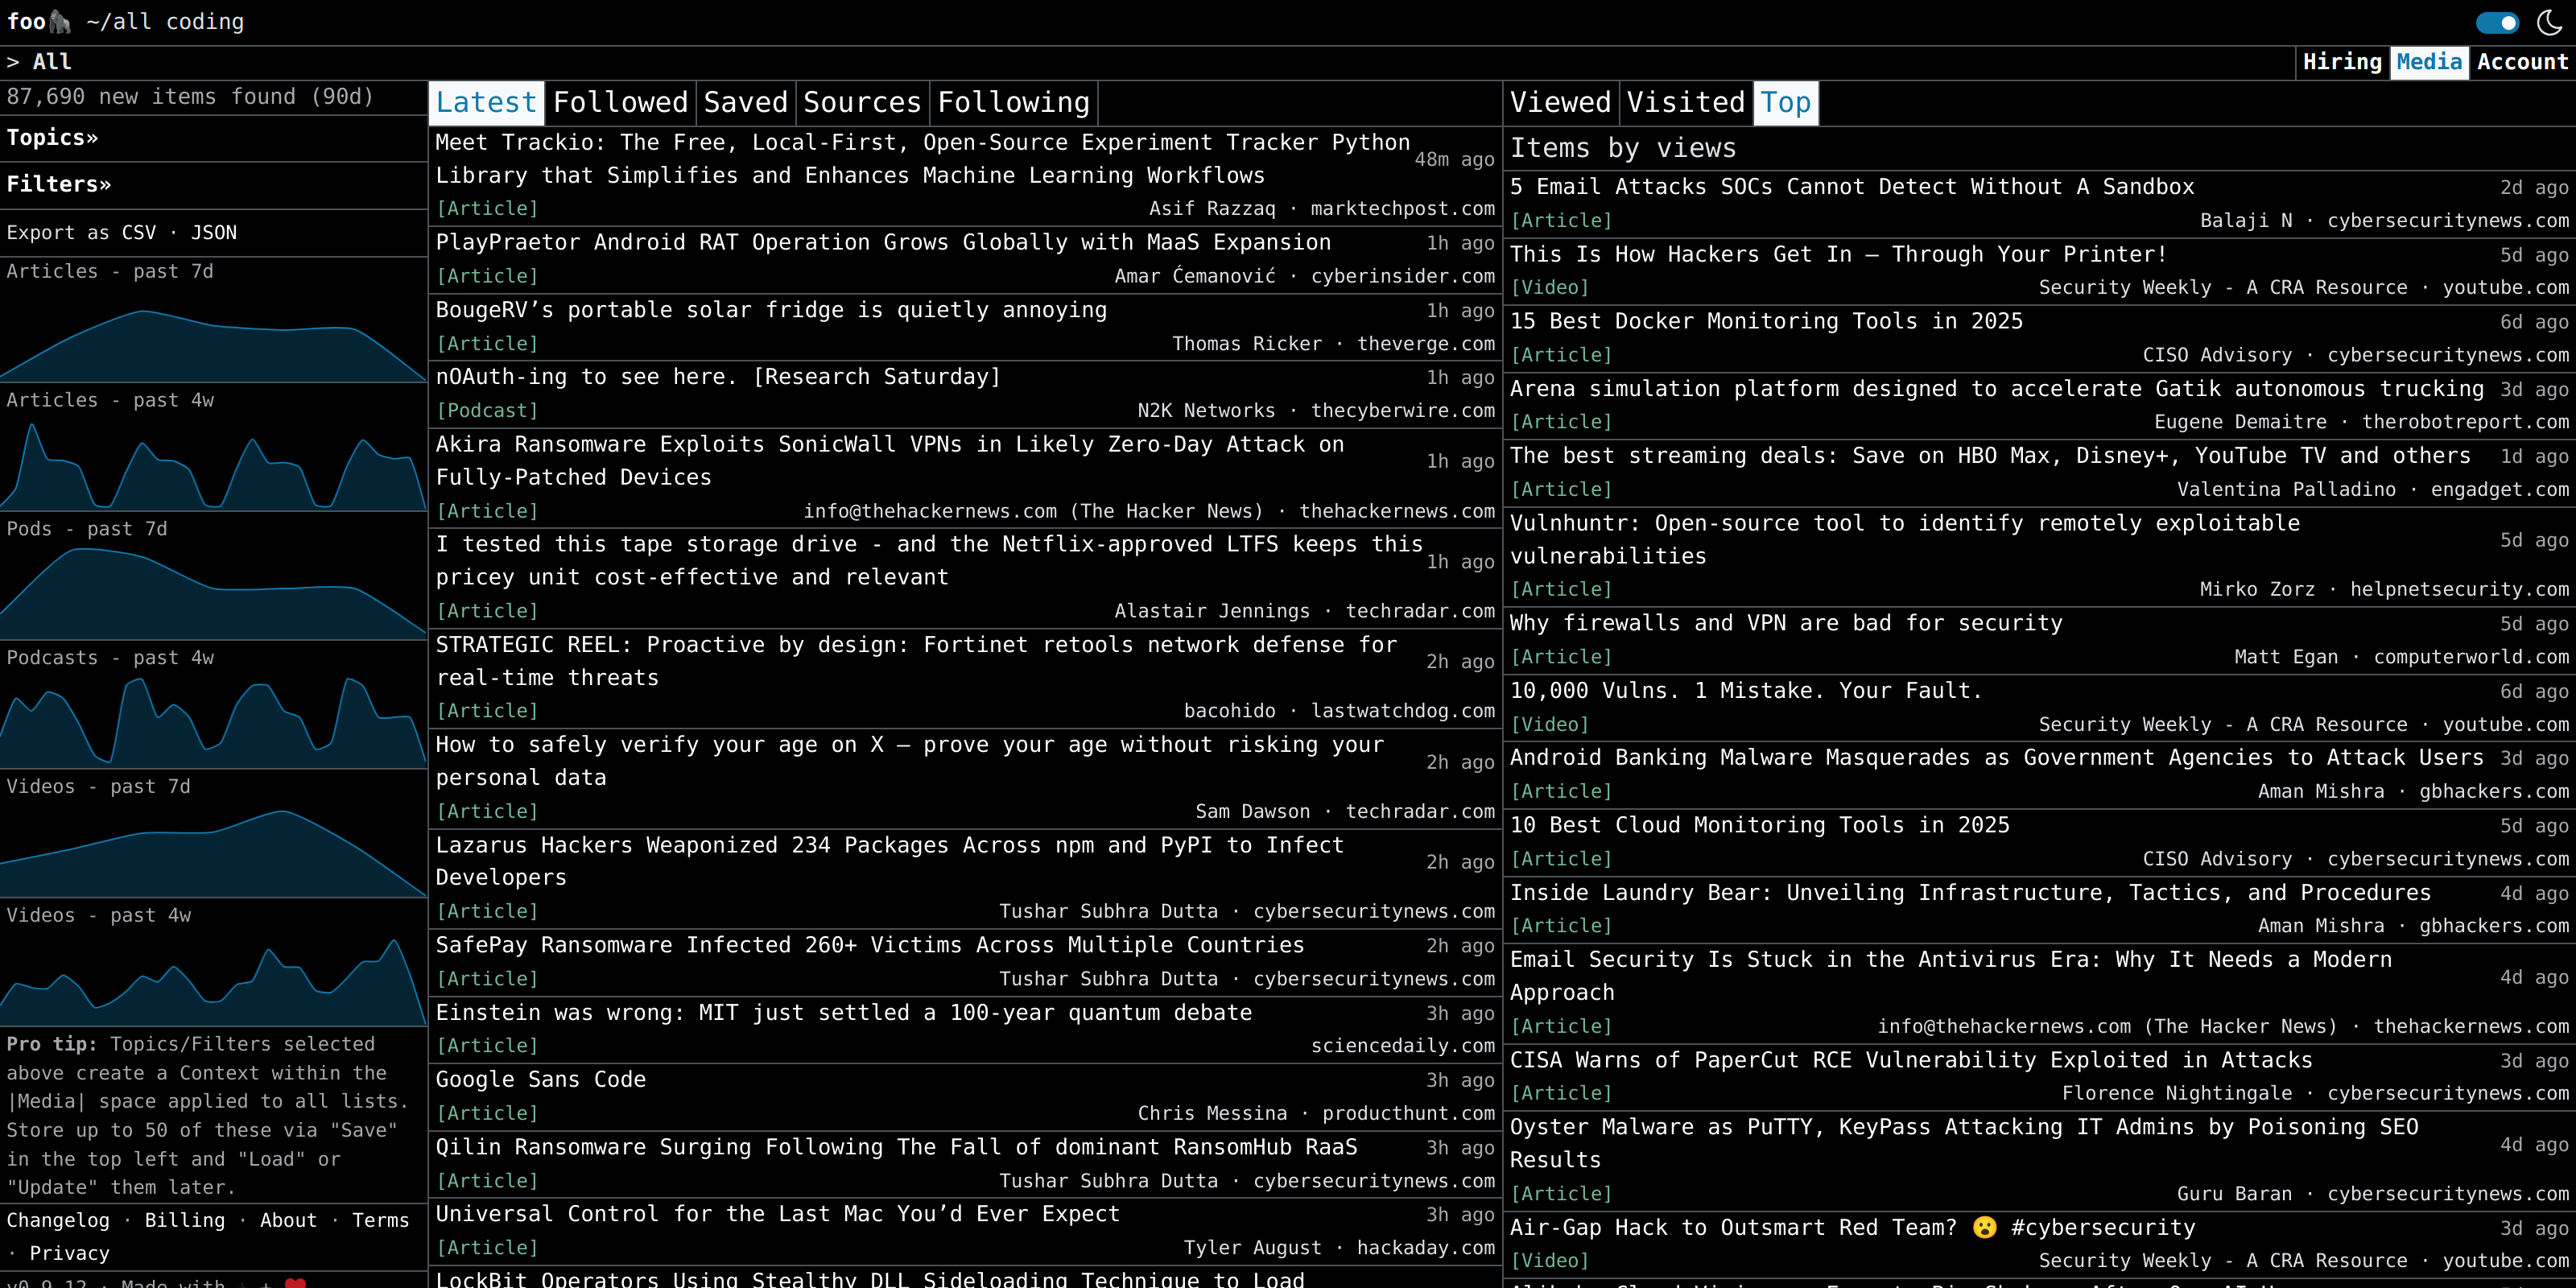Open Lazarus Hackers Weaponized 234 Packages article
This screenshot has height=1288, width=2576.
coord(890,861)
